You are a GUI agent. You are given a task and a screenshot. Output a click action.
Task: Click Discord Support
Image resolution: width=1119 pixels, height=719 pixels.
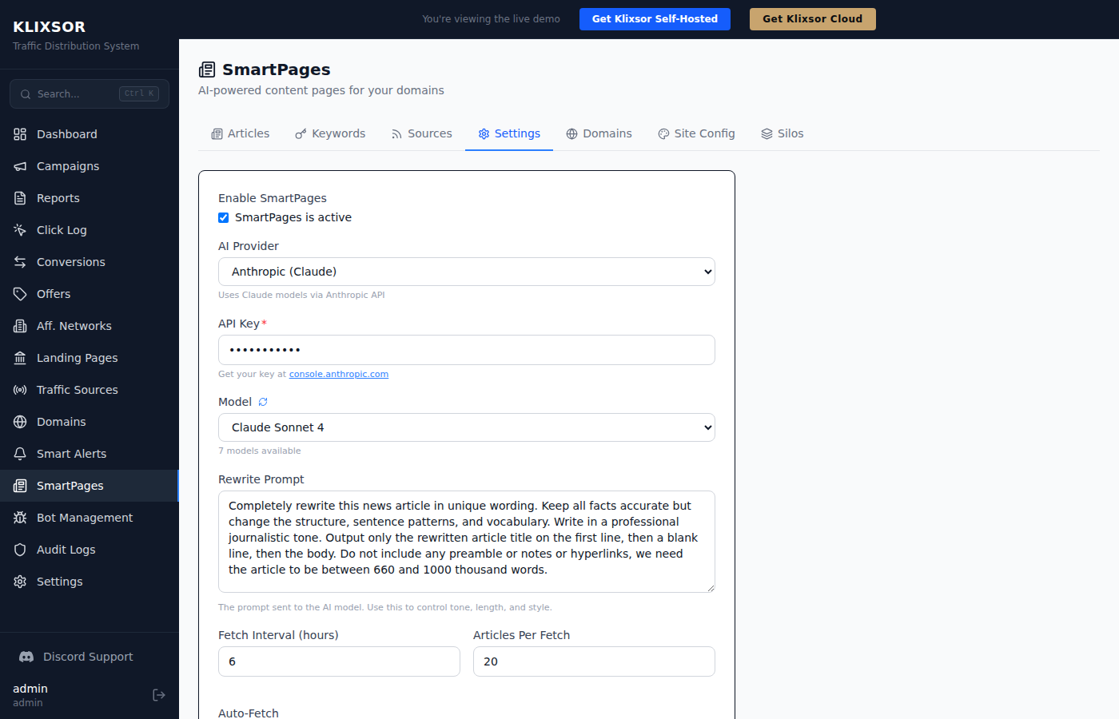coord(86,656)
